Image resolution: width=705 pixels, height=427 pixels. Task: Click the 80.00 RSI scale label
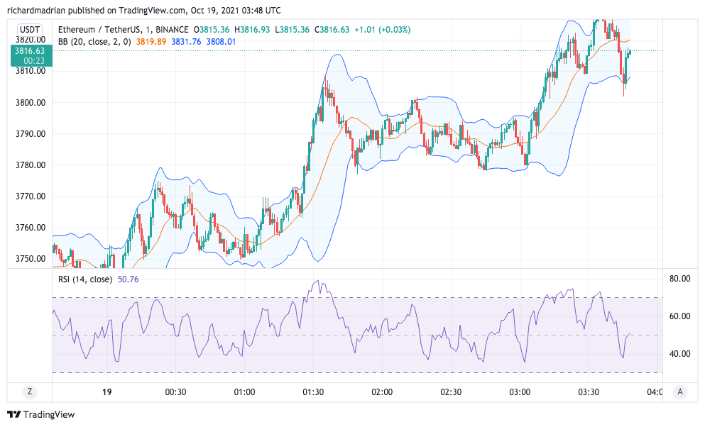[679, 279]
